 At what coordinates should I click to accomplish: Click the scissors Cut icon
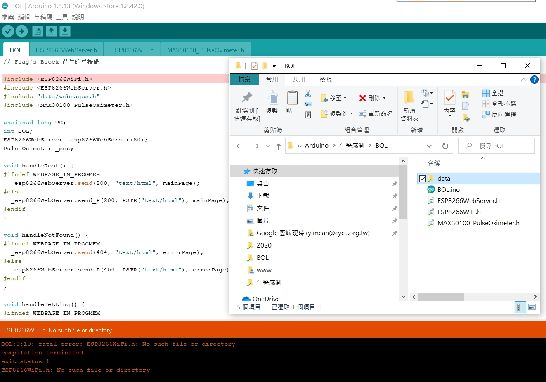coord(308,94)
